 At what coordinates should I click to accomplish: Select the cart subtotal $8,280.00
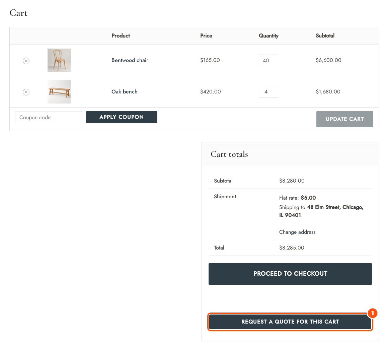tap(292, 181)
